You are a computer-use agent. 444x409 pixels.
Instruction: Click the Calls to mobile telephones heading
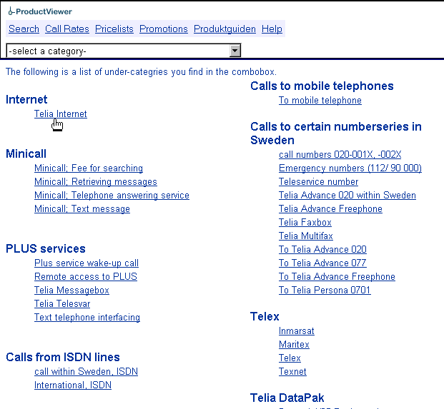coord(322,86)
